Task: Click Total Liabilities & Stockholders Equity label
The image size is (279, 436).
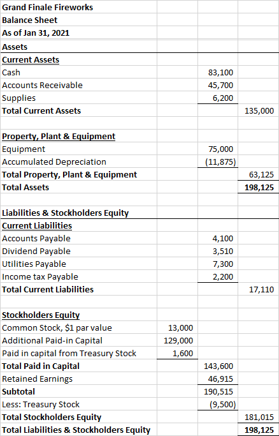Action: 76,430
